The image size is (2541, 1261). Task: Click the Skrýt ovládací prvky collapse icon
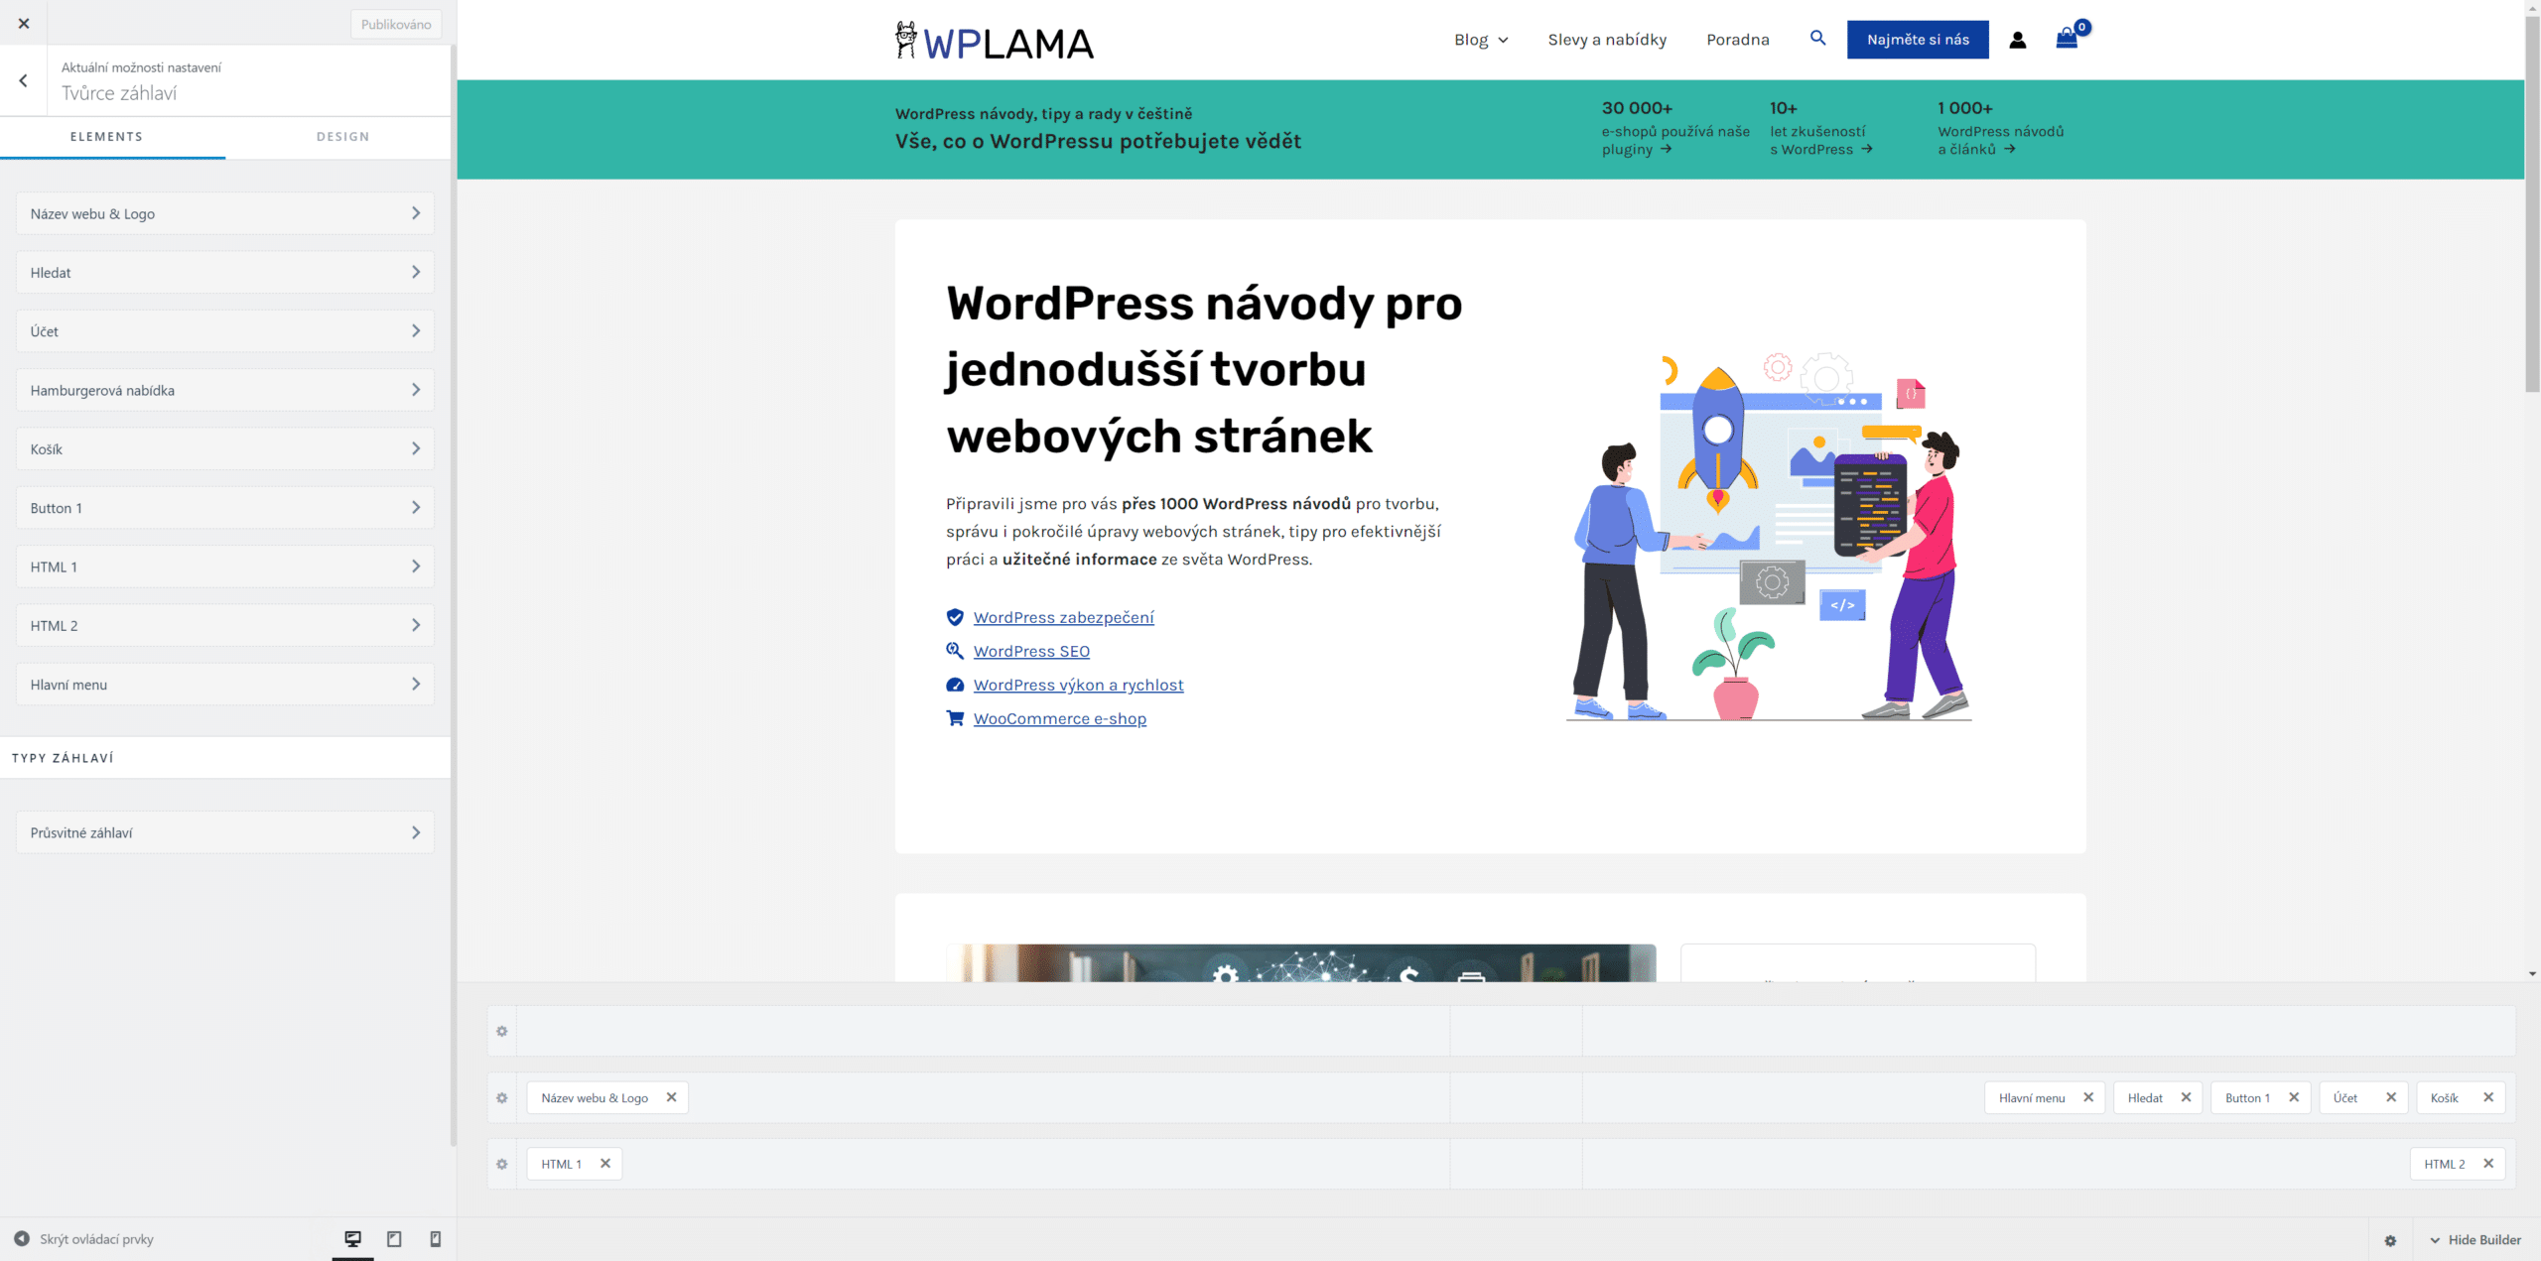coord(21,1238)
